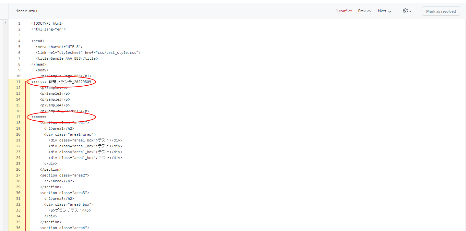The image size is (466, 231).
Task: Go to next conflict with Next
Action: [385, 11]
